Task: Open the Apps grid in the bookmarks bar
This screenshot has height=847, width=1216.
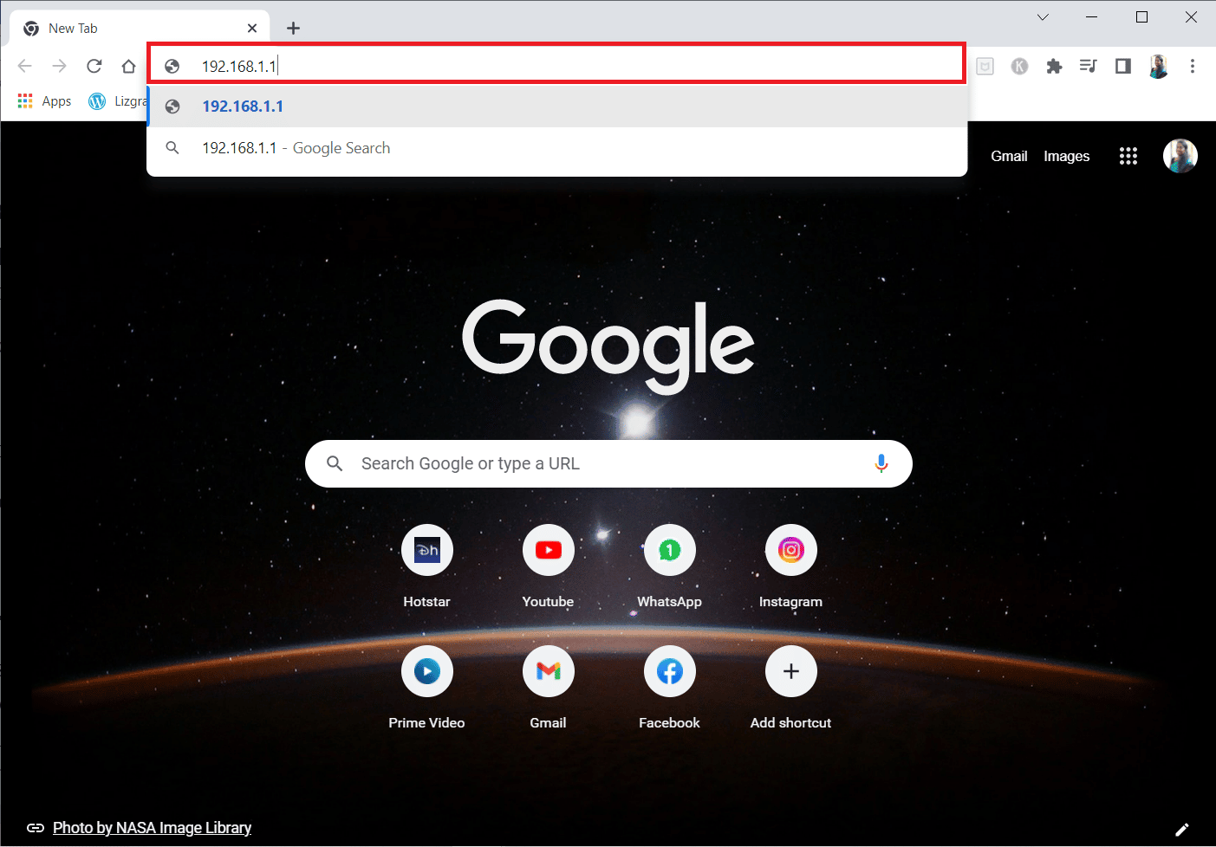Action: (45, 101)
